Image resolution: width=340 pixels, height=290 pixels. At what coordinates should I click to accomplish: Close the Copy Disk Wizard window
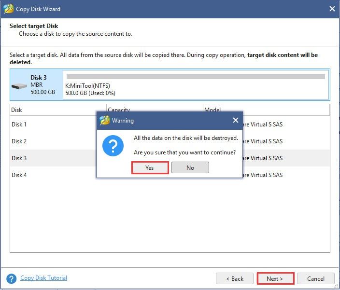click(x=332, y=9)
